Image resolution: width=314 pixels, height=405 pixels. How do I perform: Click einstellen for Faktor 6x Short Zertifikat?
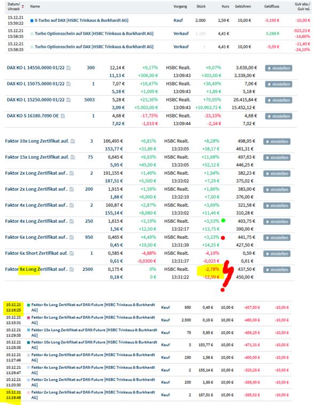(277, 254)
